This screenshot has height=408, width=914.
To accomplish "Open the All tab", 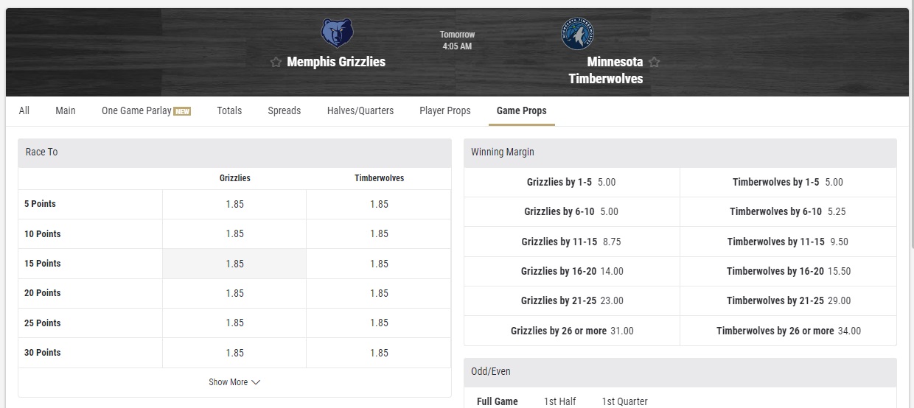I will point(24,110).
